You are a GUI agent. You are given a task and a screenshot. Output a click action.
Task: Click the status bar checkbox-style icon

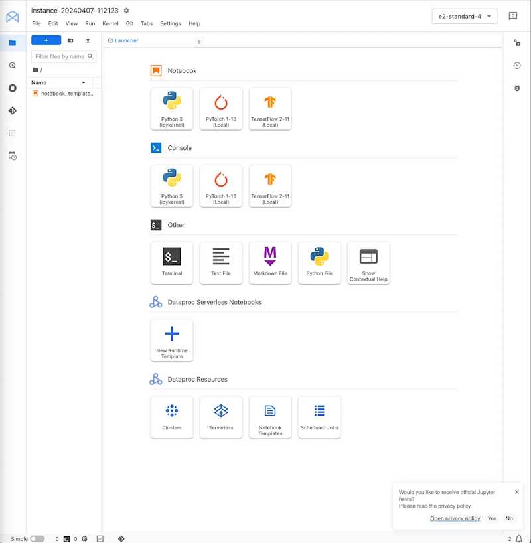100,539
